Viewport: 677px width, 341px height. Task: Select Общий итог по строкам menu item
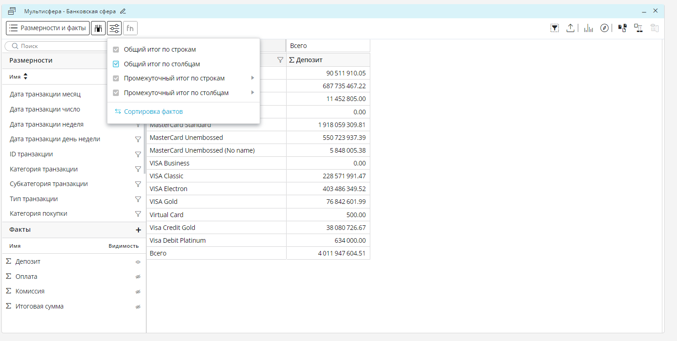point(160,49)
